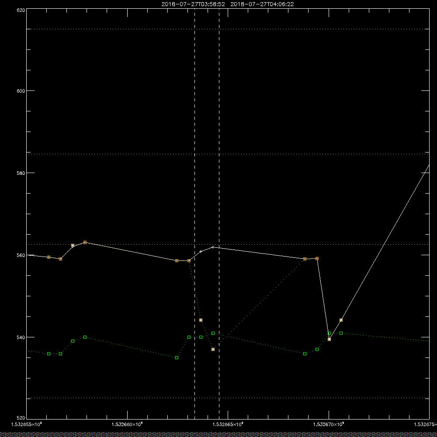Pick the white plus marker at 561
The height and width of the screenshot is (437, 437).
pos(201,251)
